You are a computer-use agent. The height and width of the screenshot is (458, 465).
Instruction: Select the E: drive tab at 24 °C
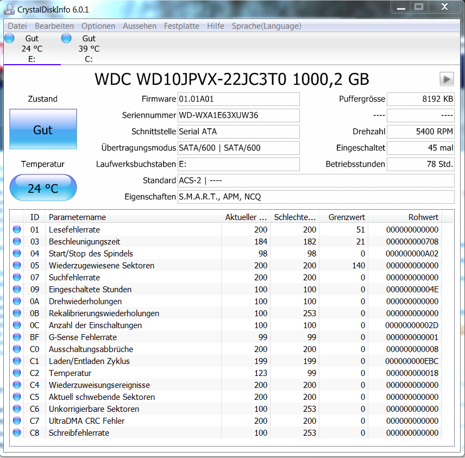[32, 49]
